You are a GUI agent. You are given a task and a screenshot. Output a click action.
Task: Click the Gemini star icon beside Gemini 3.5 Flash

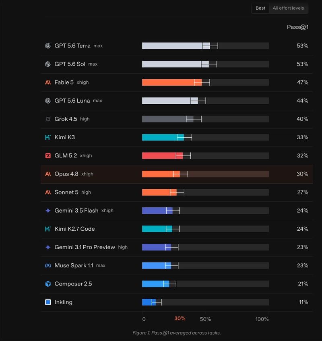pos(48,211)
